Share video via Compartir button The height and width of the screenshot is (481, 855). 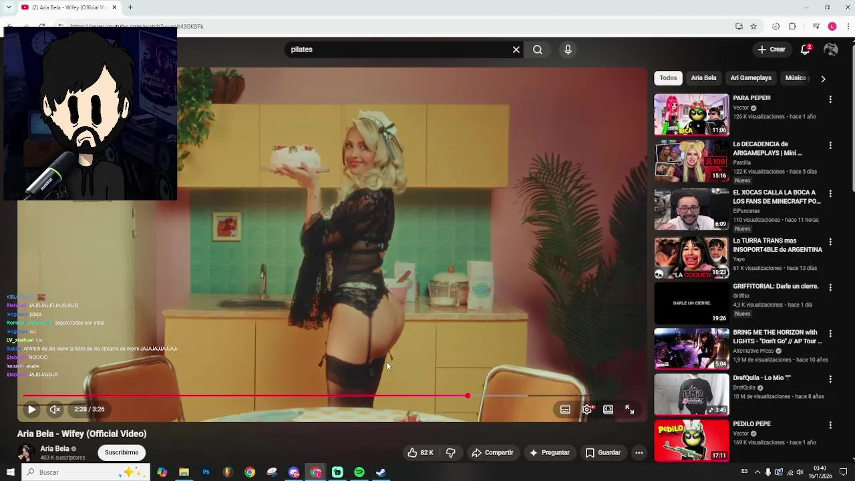coord(492,452)
